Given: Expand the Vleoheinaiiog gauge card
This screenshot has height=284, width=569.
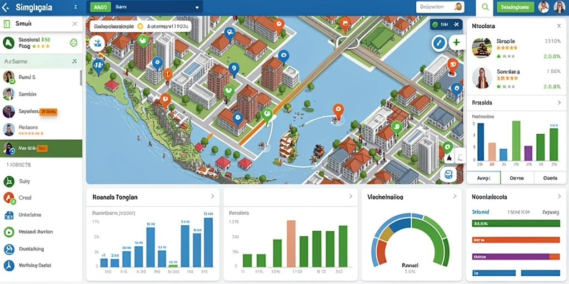Looking at the screenshot, I should click(x=455, y=196).
